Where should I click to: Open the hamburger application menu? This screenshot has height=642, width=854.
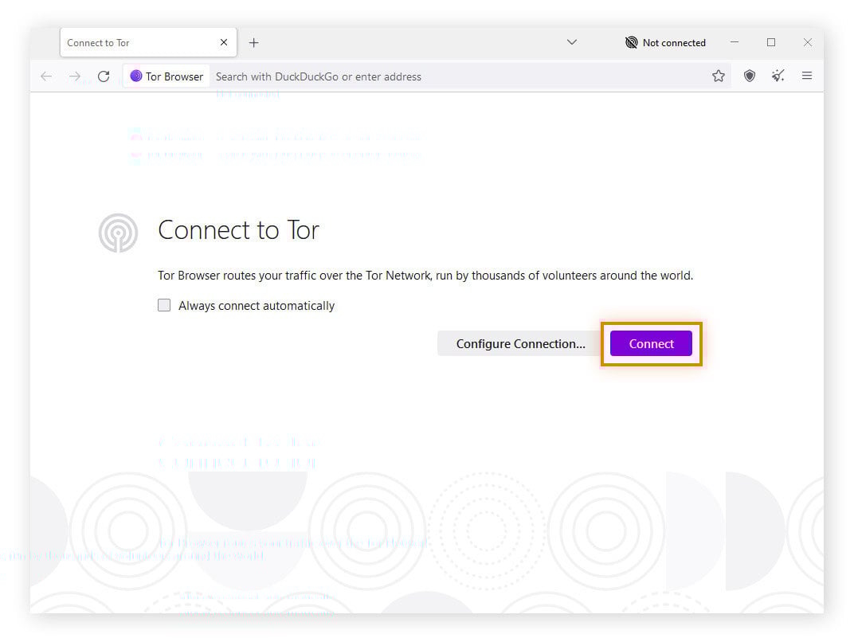[807, 75]
